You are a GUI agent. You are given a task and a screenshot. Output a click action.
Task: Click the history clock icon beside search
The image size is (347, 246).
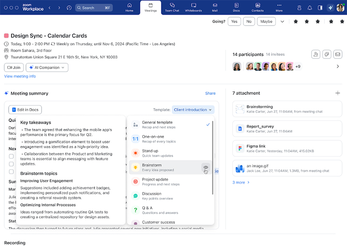tap(69, 8)
